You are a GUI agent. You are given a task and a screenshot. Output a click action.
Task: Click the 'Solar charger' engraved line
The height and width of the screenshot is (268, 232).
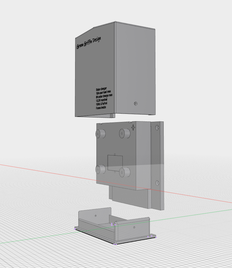pyautogui.click(x=101, y=89)
